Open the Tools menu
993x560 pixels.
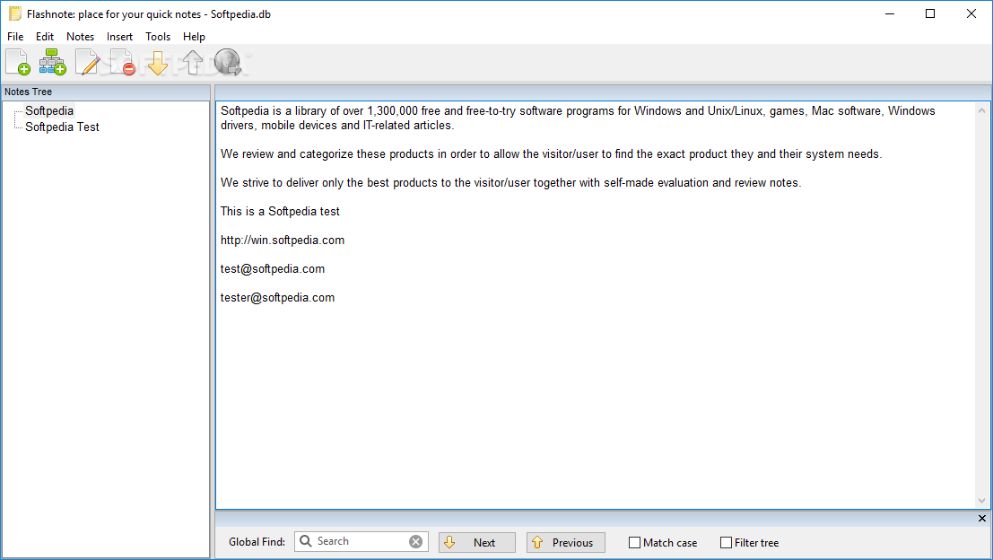coord(158,37)
